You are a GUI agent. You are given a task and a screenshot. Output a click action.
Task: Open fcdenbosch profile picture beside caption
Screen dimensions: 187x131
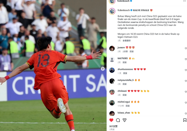coord(112,11)
